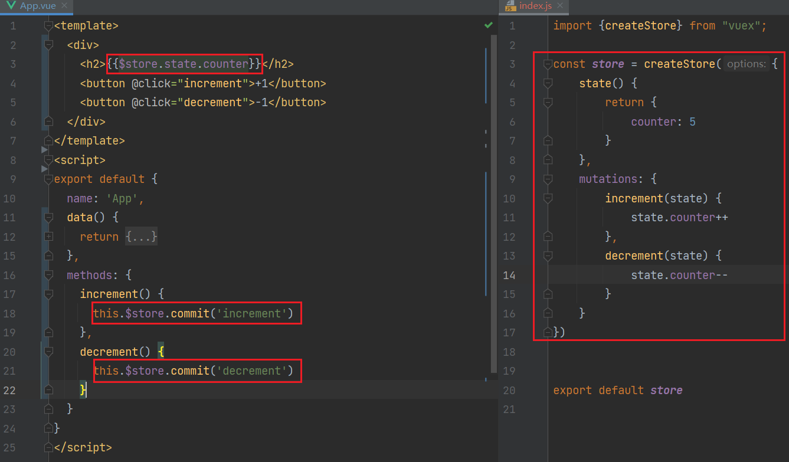Click the @click="decrement" attribute
The width and height of the screenshot is (789, 462).
click(x=190, y=103)
